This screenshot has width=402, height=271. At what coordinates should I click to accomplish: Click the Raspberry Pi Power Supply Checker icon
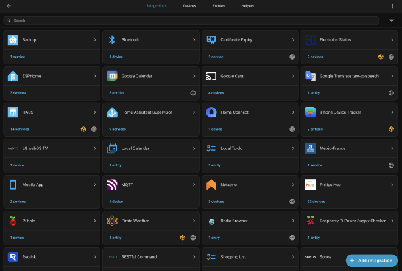[310, 221]
